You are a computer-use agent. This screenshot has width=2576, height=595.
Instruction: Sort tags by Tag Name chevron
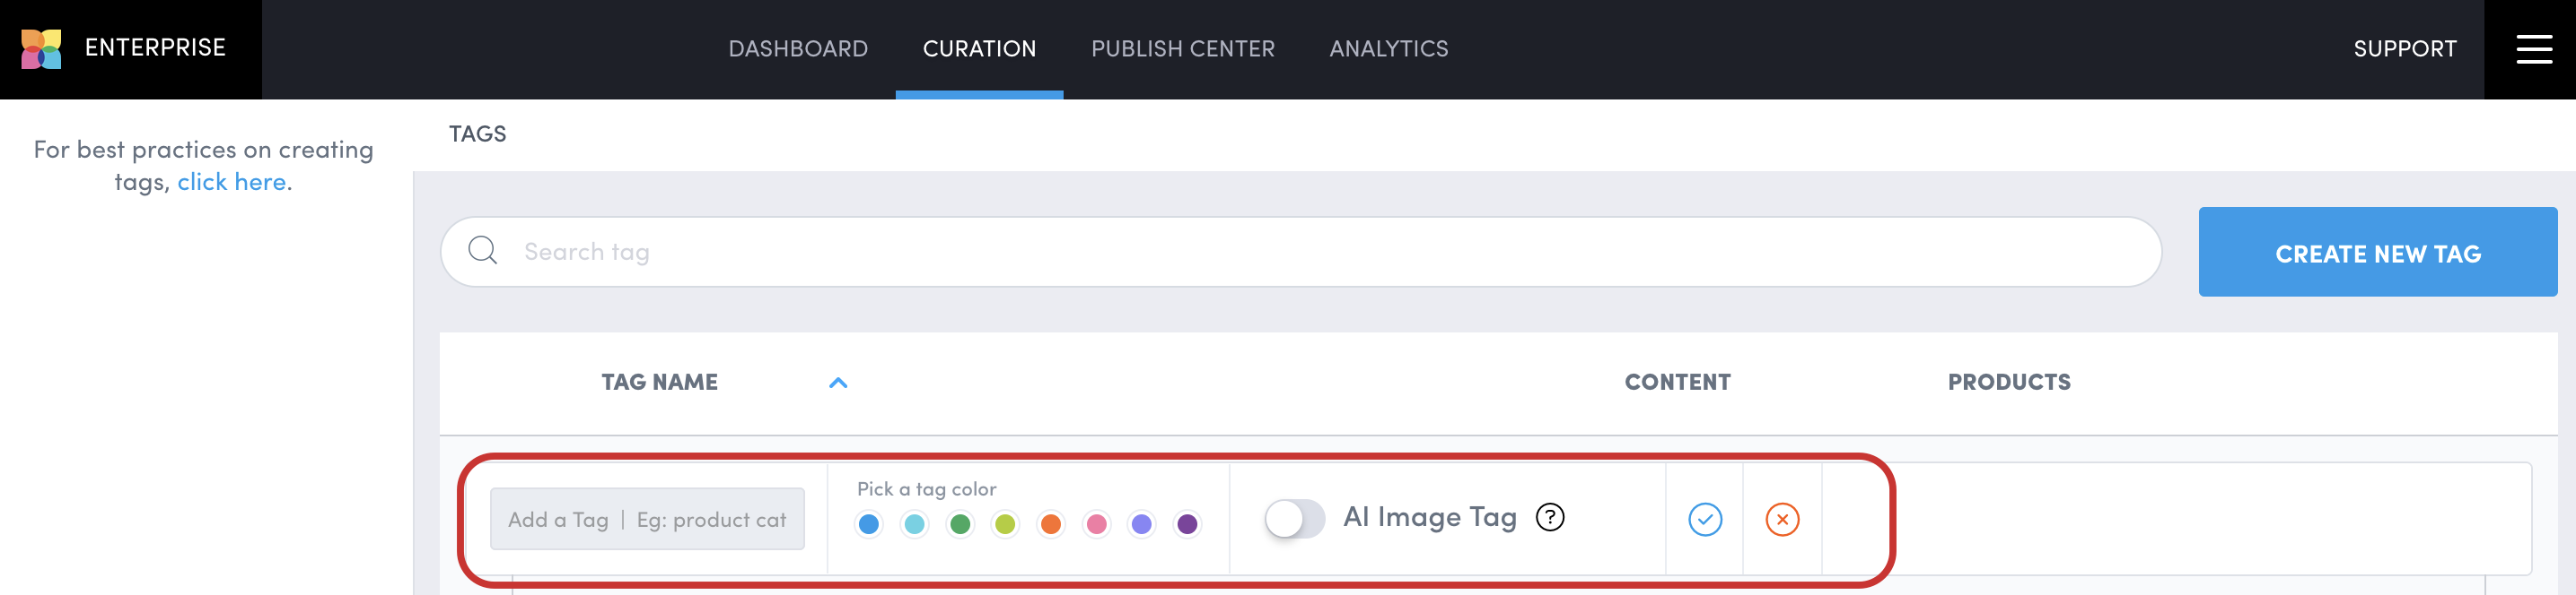pyautogui.click(x=838, y=383)
